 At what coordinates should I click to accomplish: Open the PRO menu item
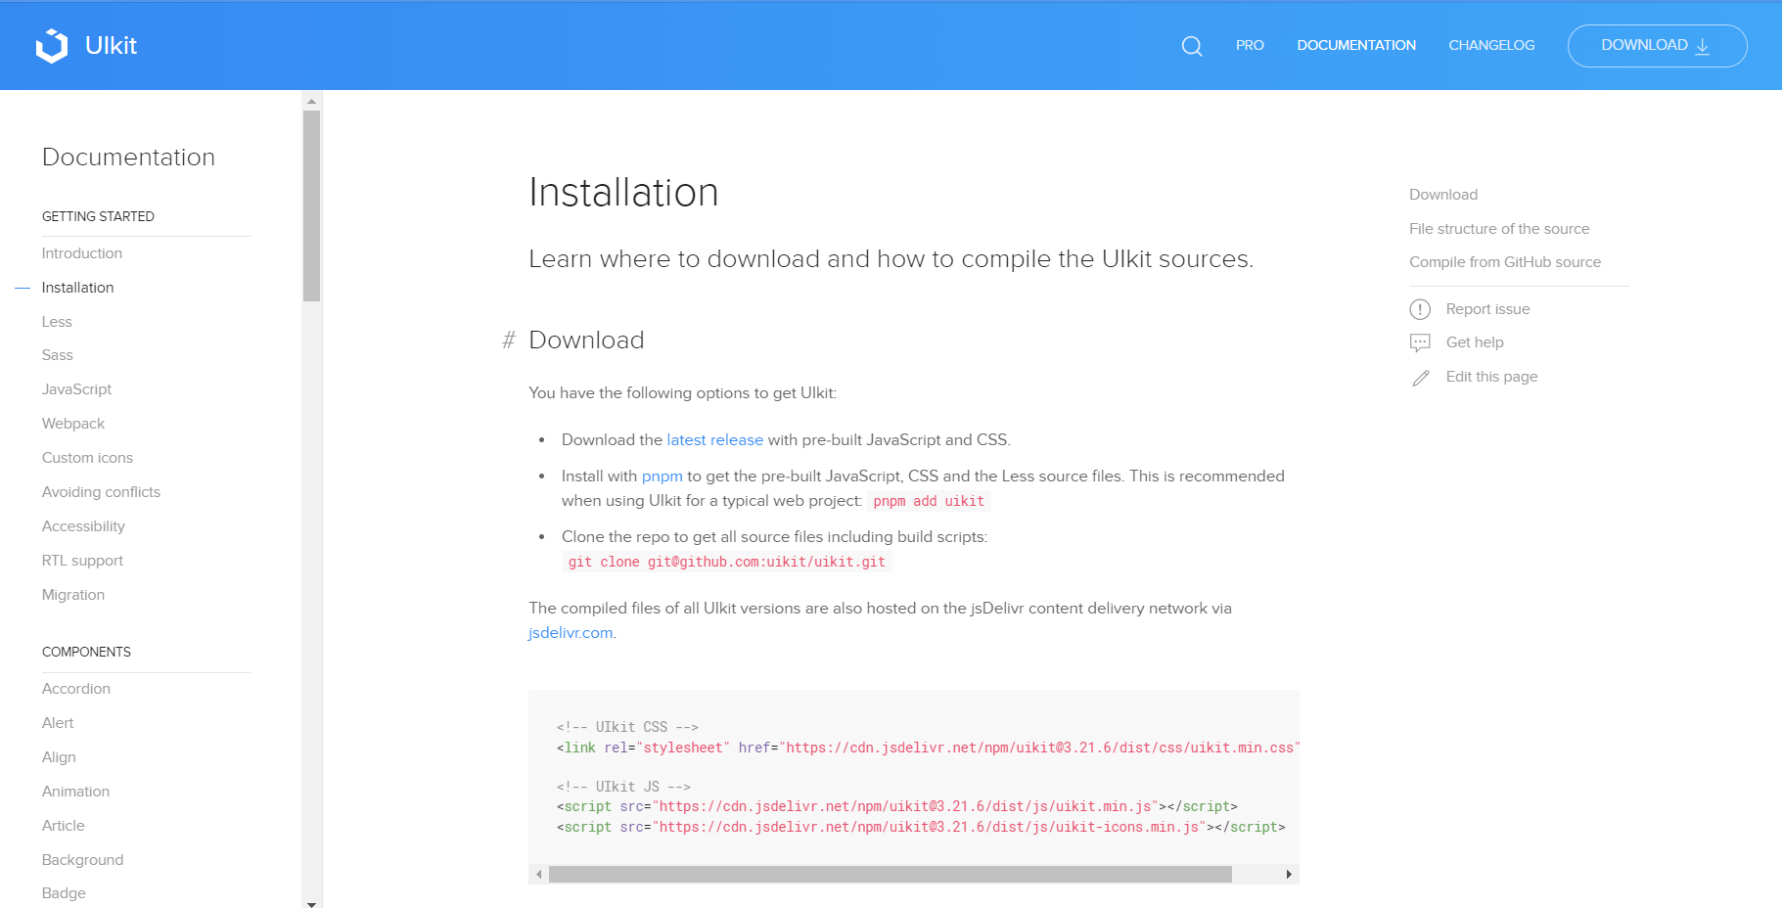click(x=1250, y=45)
